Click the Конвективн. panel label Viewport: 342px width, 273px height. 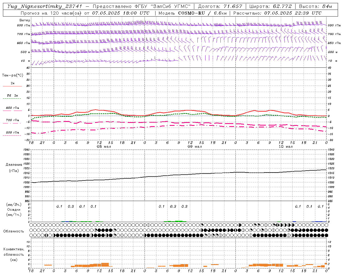click(x=14, y=249)
